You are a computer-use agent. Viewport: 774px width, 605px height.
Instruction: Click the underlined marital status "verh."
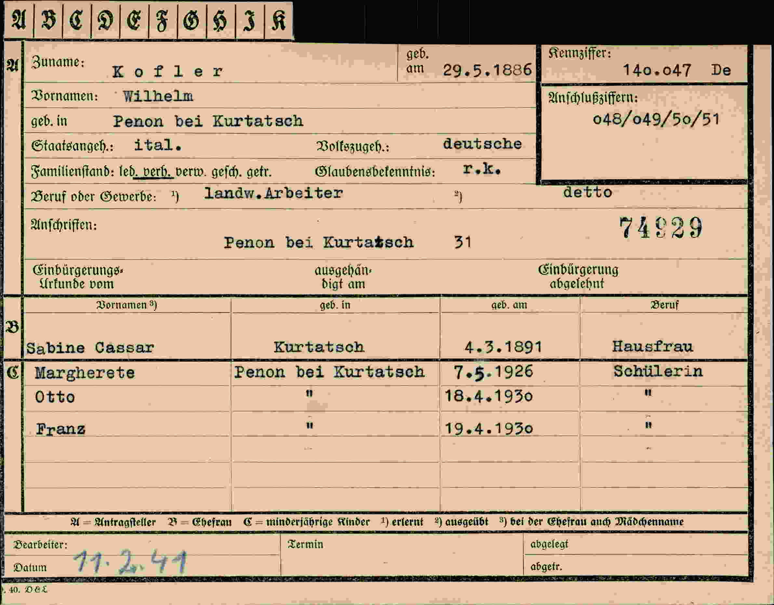coord(155,172)
